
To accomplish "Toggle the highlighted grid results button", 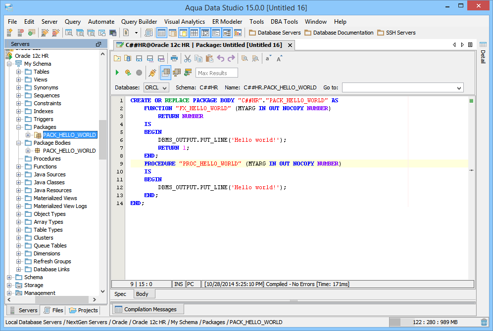I will [166, 73].
